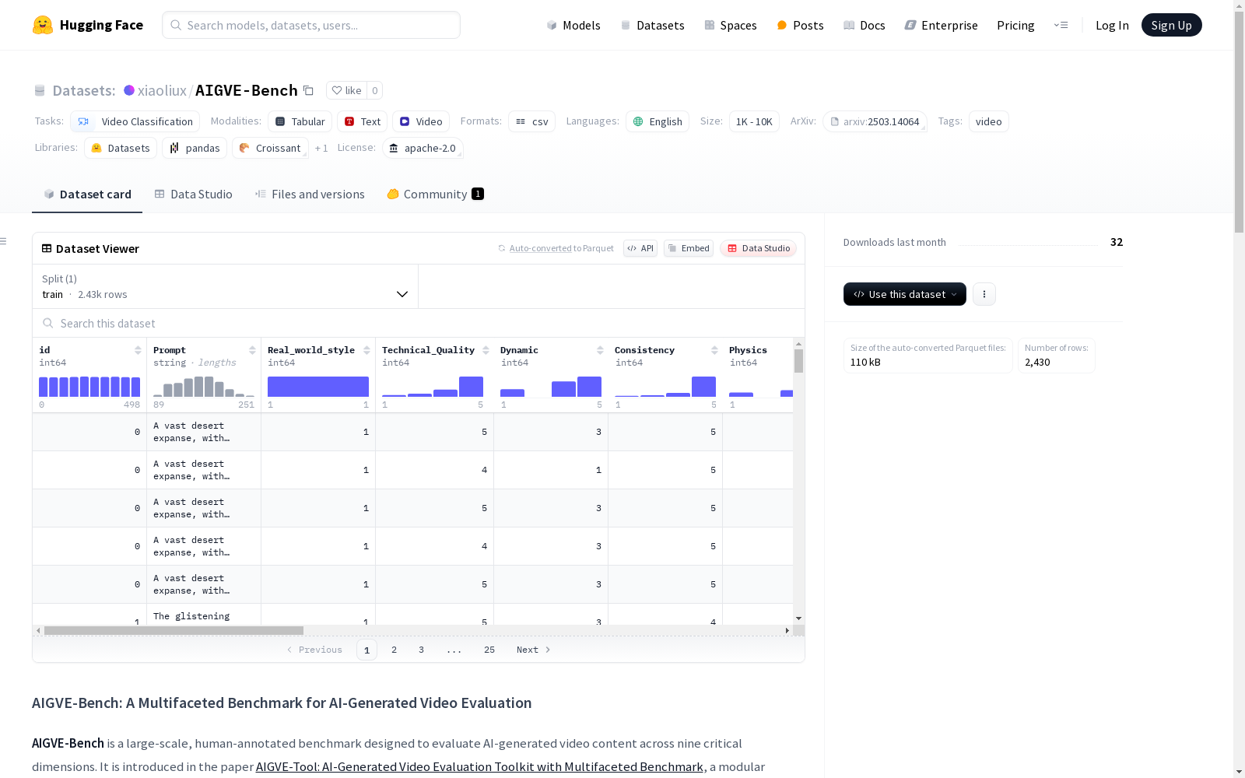Click the Technical_Quality distribution histogram

[433, 387]
